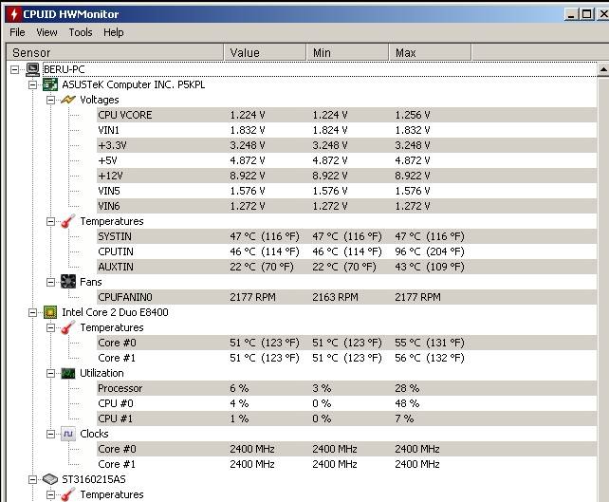This screenshot has width=609, height=502.
Task: Maximize the HWMonitor window
Action: 587,14
